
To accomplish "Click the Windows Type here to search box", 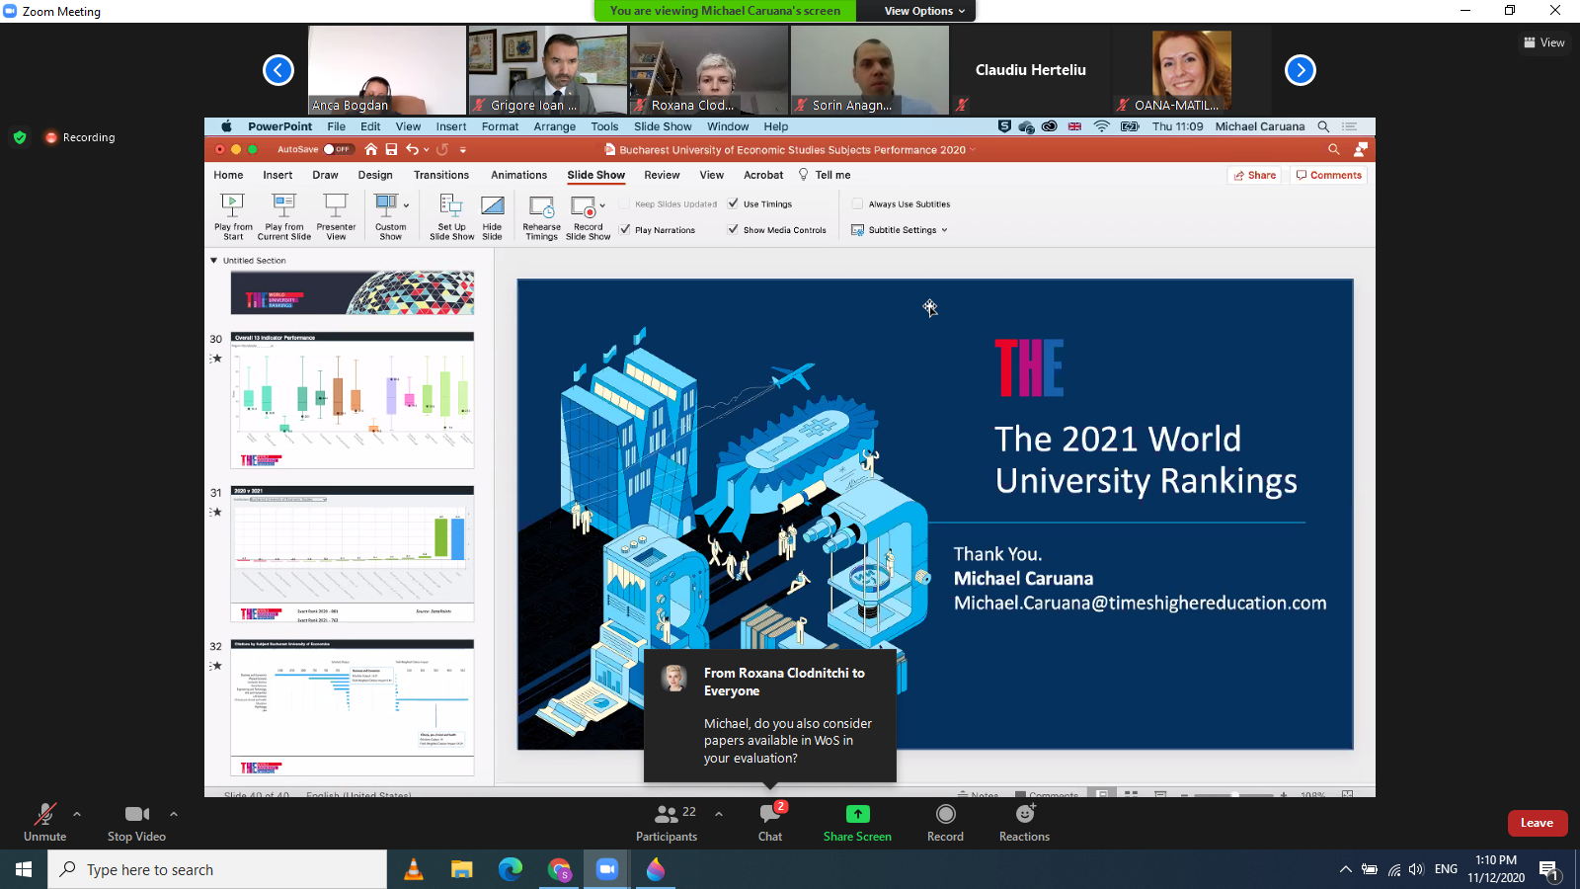I will pos(217,869).
